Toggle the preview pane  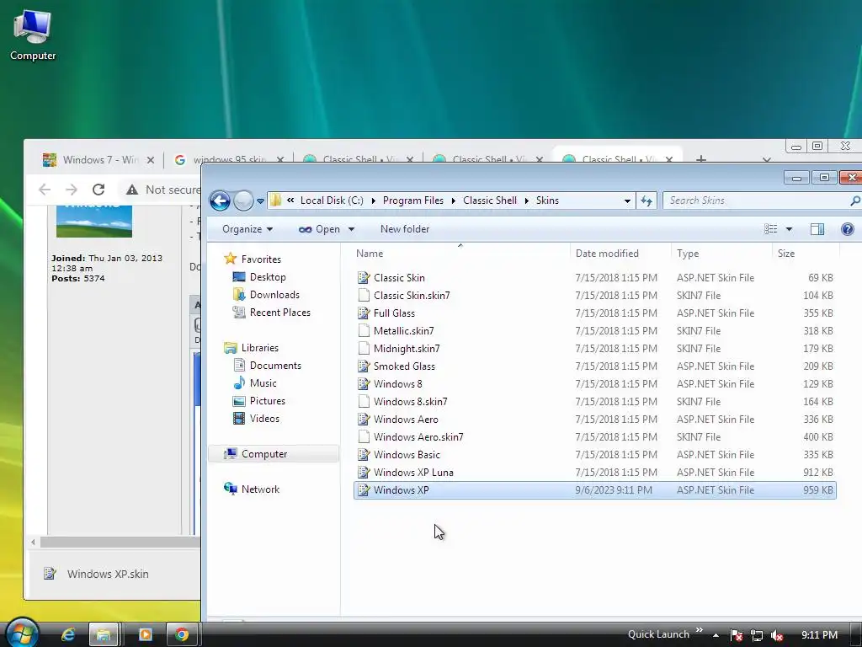tap(817, 229)
